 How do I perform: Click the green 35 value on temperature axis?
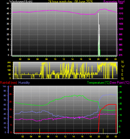121,92
